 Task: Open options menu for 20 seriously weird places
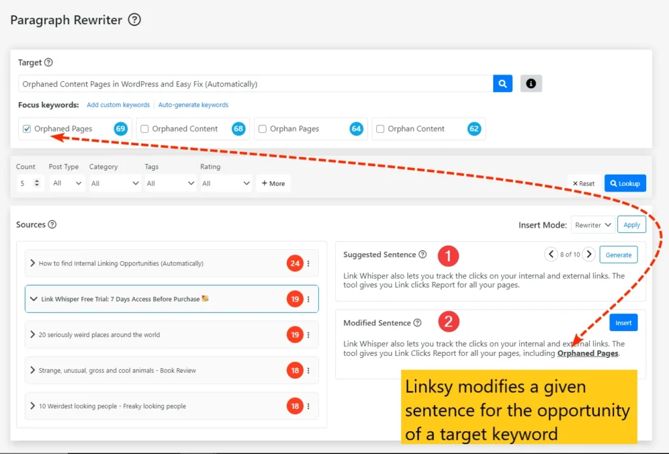point(308,335)
